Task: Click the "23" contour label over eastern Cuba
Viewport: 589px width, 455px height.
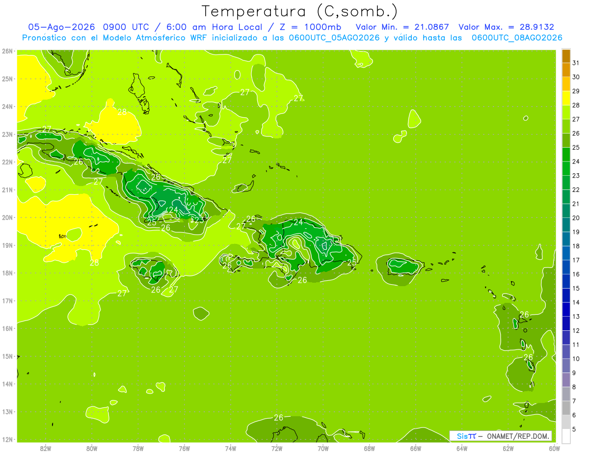Action: 198,220
